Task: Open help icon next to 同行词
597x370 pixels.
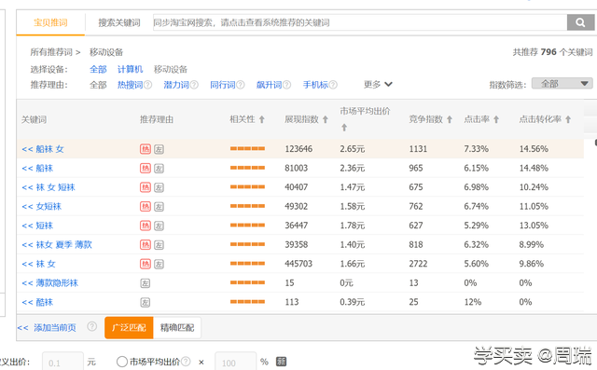Action: click(241, 85)
